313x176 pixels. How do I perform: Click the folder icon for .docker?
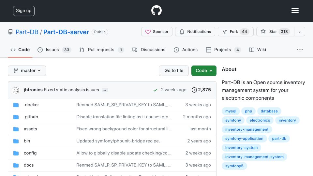tap(16, 105)
